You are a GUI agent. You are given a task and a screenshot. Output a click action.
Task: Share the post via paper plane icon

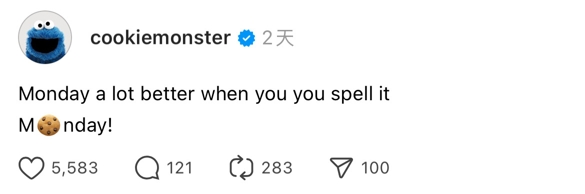pyautogui.click(x=341, y=168)
